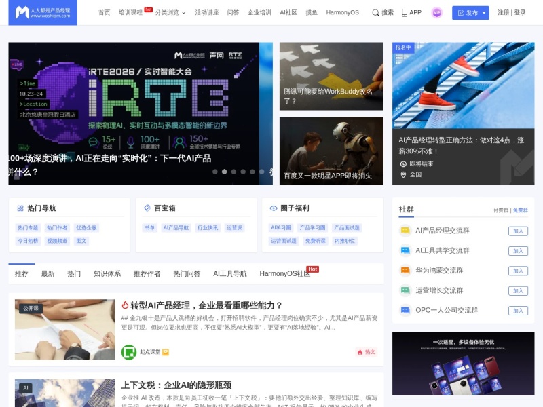Open 内推职位 tag
543x407 pixels.
click(x=345, y=241)
